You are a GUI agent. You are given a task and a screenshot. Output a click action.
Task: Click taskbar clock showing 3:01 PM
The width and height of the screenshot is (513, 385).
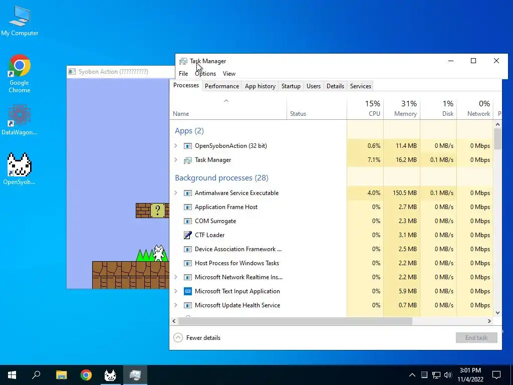pos(470,375)
